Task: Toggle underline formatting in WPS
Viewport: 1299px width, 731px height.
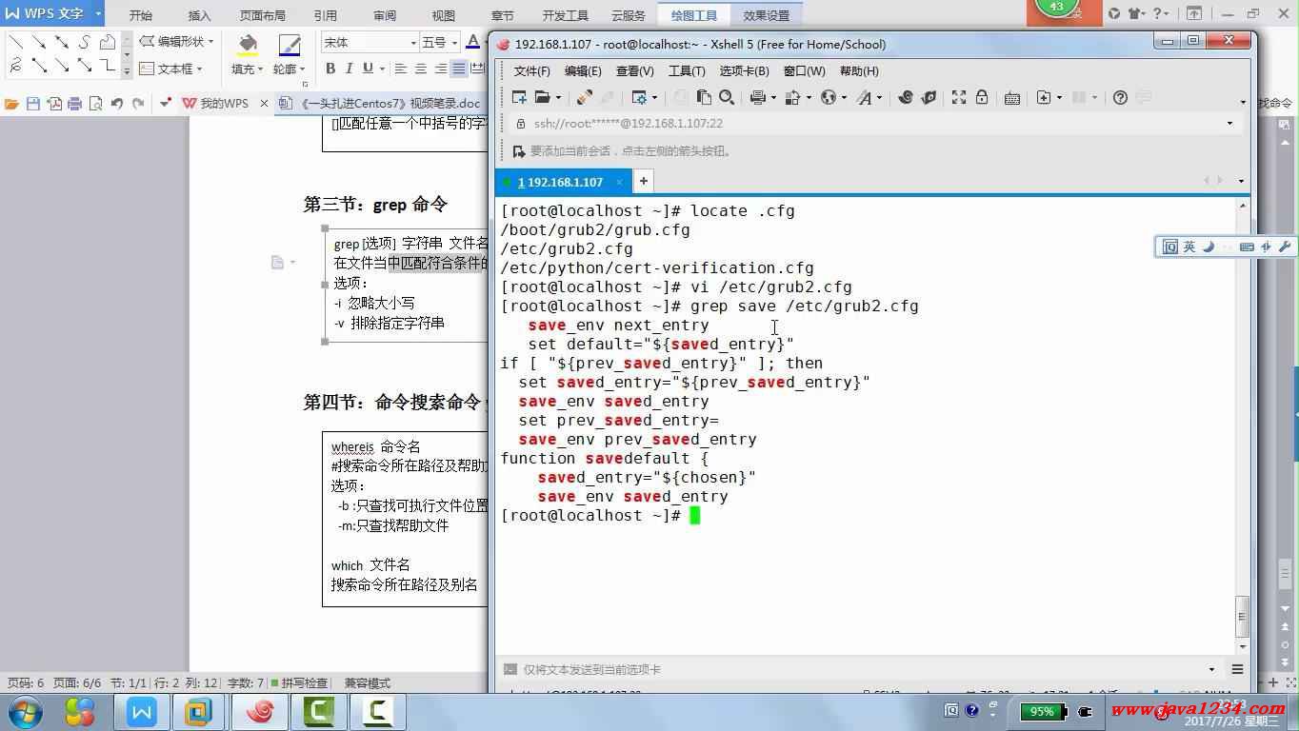Action: click(368, 69)
